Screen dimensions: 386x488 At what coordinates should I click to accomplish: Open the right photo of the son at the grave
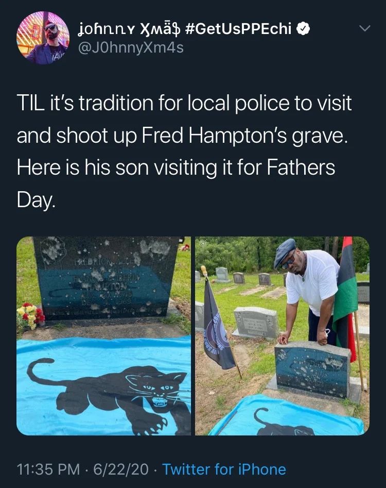point(282,336)
